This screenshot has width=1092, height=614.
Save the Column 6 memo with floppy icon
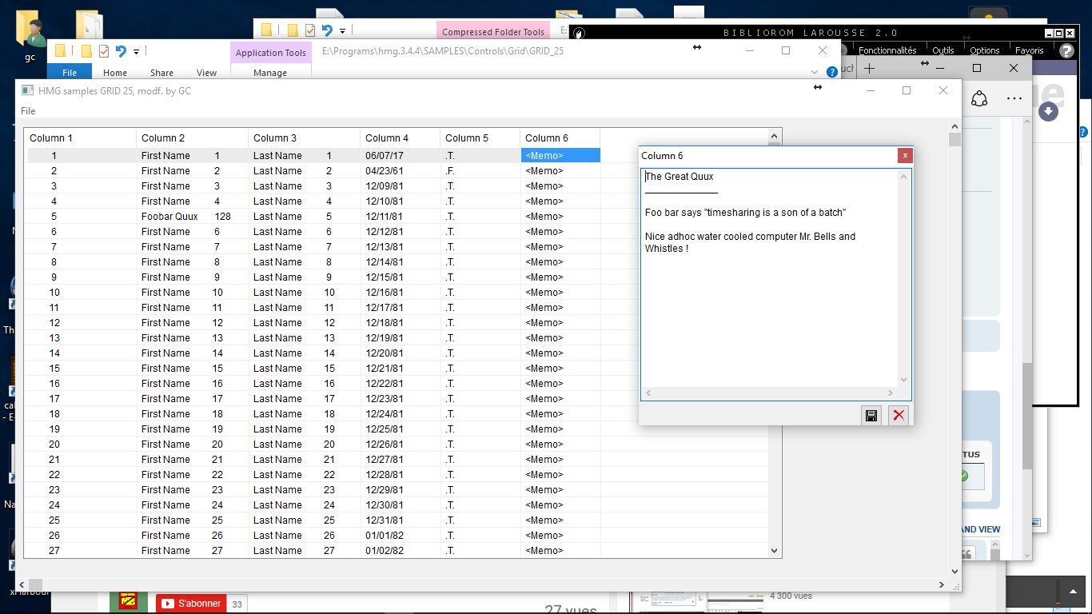(871, 415)
